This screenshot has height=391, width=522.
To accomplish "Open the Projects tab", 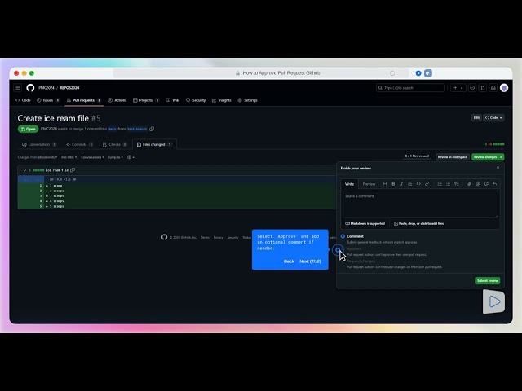I will click(x=146, y=100).
